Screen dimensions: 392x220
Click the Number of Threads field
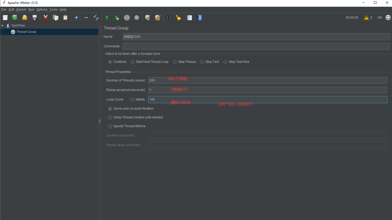coord(267,80)
